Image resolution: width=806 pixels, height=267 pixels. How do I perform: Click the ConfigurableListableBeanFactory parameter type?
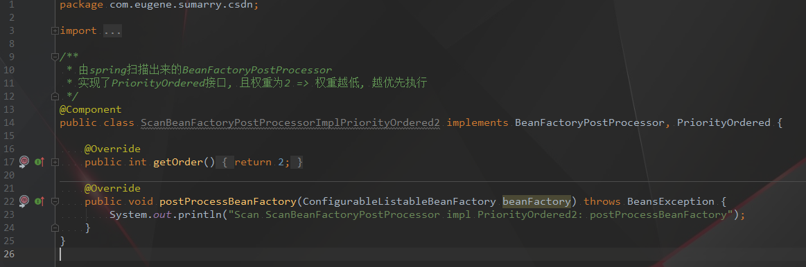coord(399,201)
